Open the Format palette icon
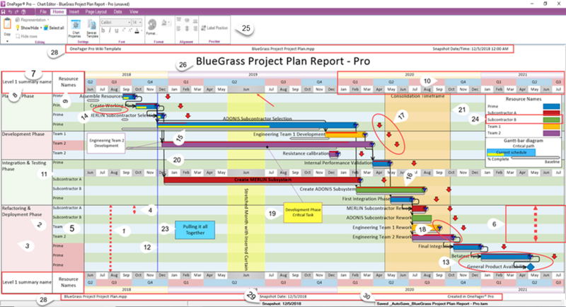The image size is (566, 307). click(x=152, y=25)
